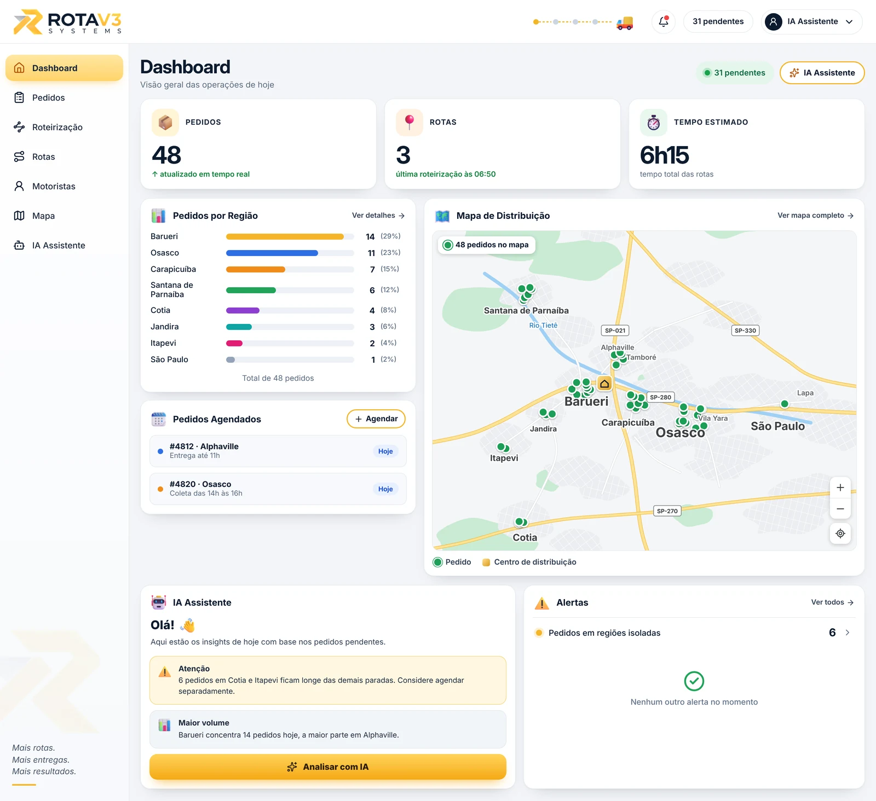Viewport: 876px width, 801px height.
Task: Click the 48 pedidos no mapa chip
Action: [x=486, y=245]
